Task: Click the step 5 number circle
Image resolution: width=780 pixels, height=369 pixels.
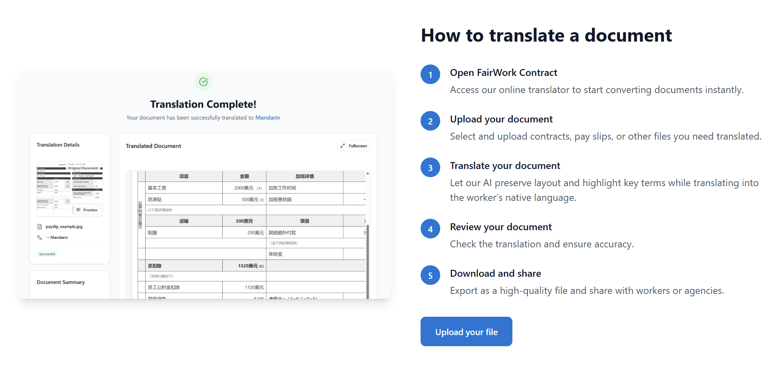Action: [x=430, y=276]
